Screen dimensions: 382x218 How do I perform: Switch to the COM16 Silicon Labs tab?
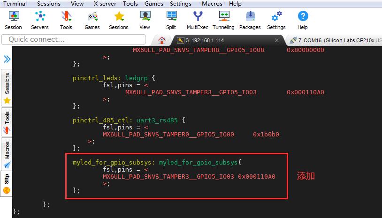click(x=335, y=40)
